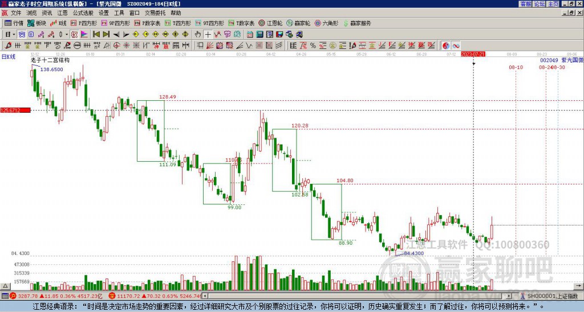Open the 板块 sector view

[36, 23]
